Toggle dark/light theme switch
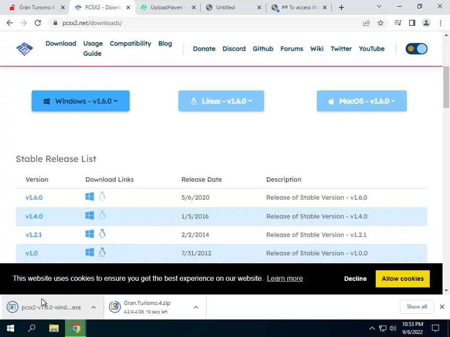450x337 pixels. pyautogui.click(x=417, y=49)
